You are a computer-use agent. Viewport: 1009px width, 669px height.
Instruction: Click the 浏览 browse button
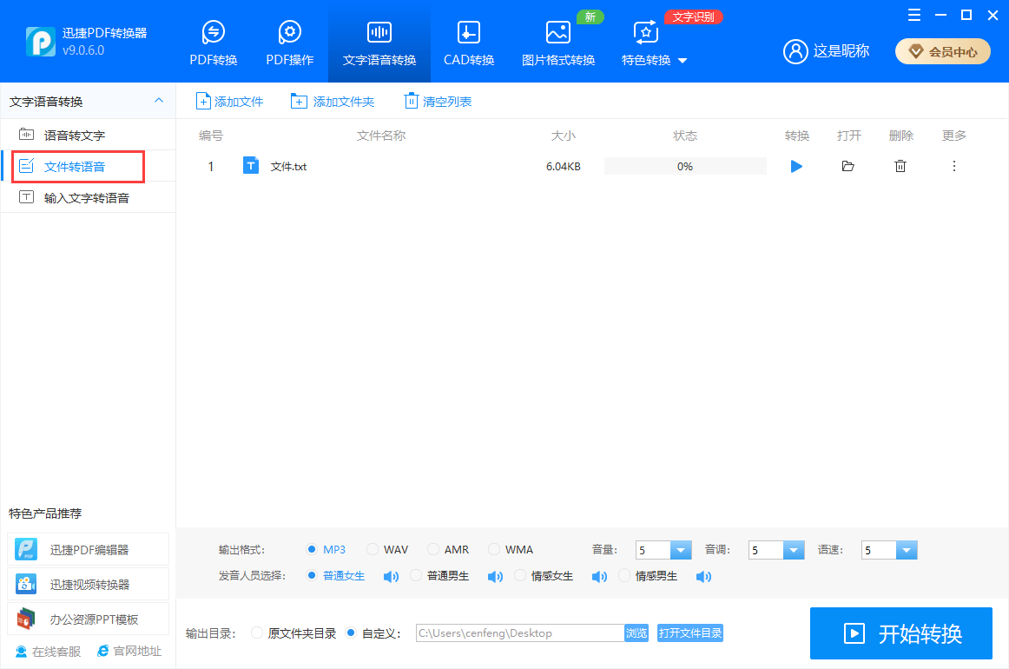click(x=636, y=633)
